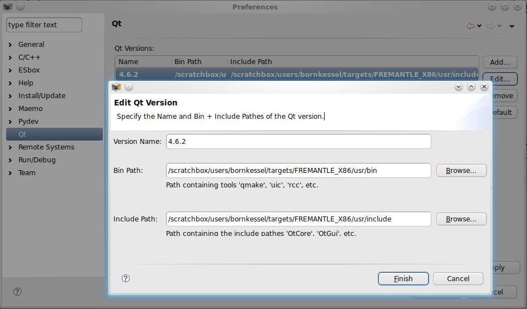
Task: Click the back navigation arrow in Preferences
Action: (x=471, y=26)
